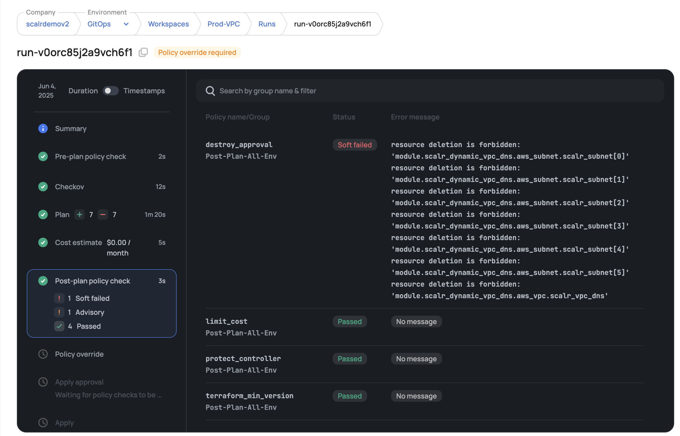Filter by 1 Advisory

[86, 312]
